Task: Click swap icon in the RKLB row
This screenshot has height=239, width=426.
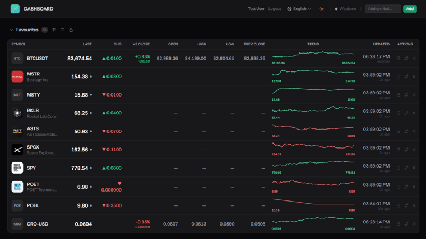Action: tap(406, 113)
